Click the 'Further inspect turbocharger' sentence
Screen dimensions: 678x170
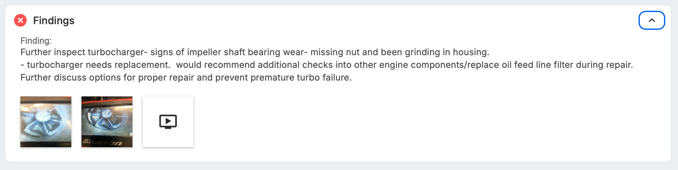255,52
